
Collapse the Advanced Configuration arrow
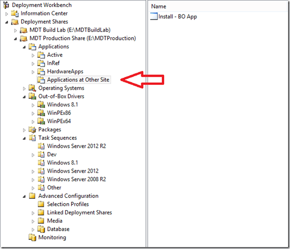(24, 196)
